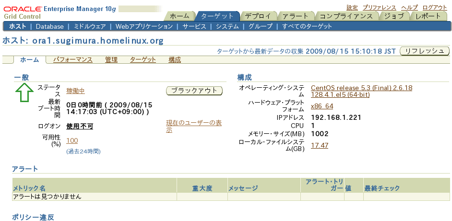The width and height of the screenshot is (452, 221).
Task: Open 現在のユーザーの表示 link
Action: tap(194, 126)
